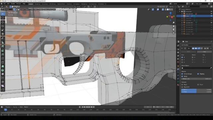Image resolution: width=213 pixels, height=120 pixels.
Task: Open the File menu
Action: tap(4, 4)
